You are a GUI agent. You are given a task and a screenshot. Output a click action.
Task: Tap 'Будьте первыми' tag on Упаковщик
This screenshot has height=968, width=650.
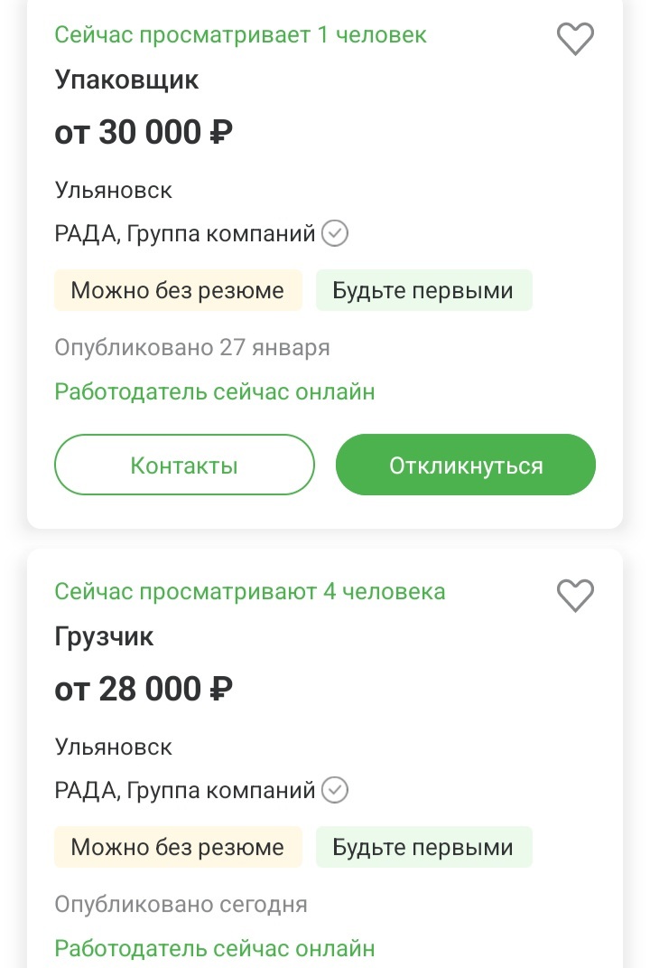pyautogui.click(x=423, y=291)
